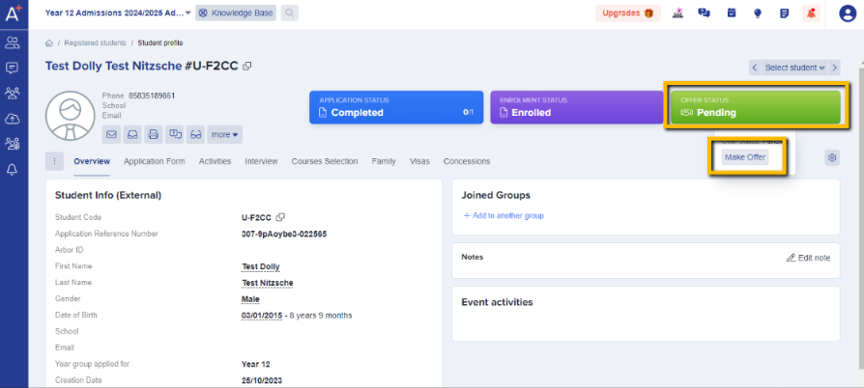The image size is (864, 388).
Task: Open the Enrolment Status Enrolled card
Action: pyautogui.click(x=576, y=107)
